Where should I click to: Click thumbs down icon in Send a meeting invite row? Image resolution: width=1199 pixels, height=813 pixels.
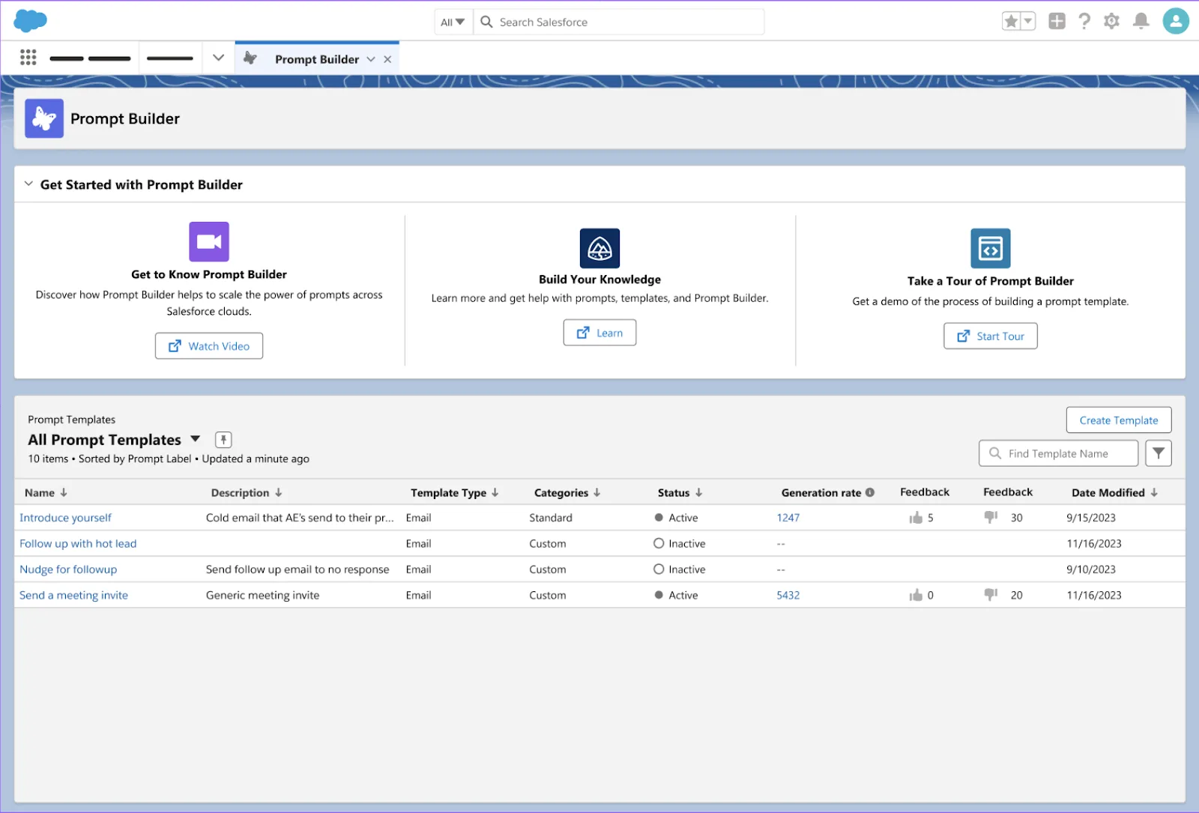coord(991,594)
